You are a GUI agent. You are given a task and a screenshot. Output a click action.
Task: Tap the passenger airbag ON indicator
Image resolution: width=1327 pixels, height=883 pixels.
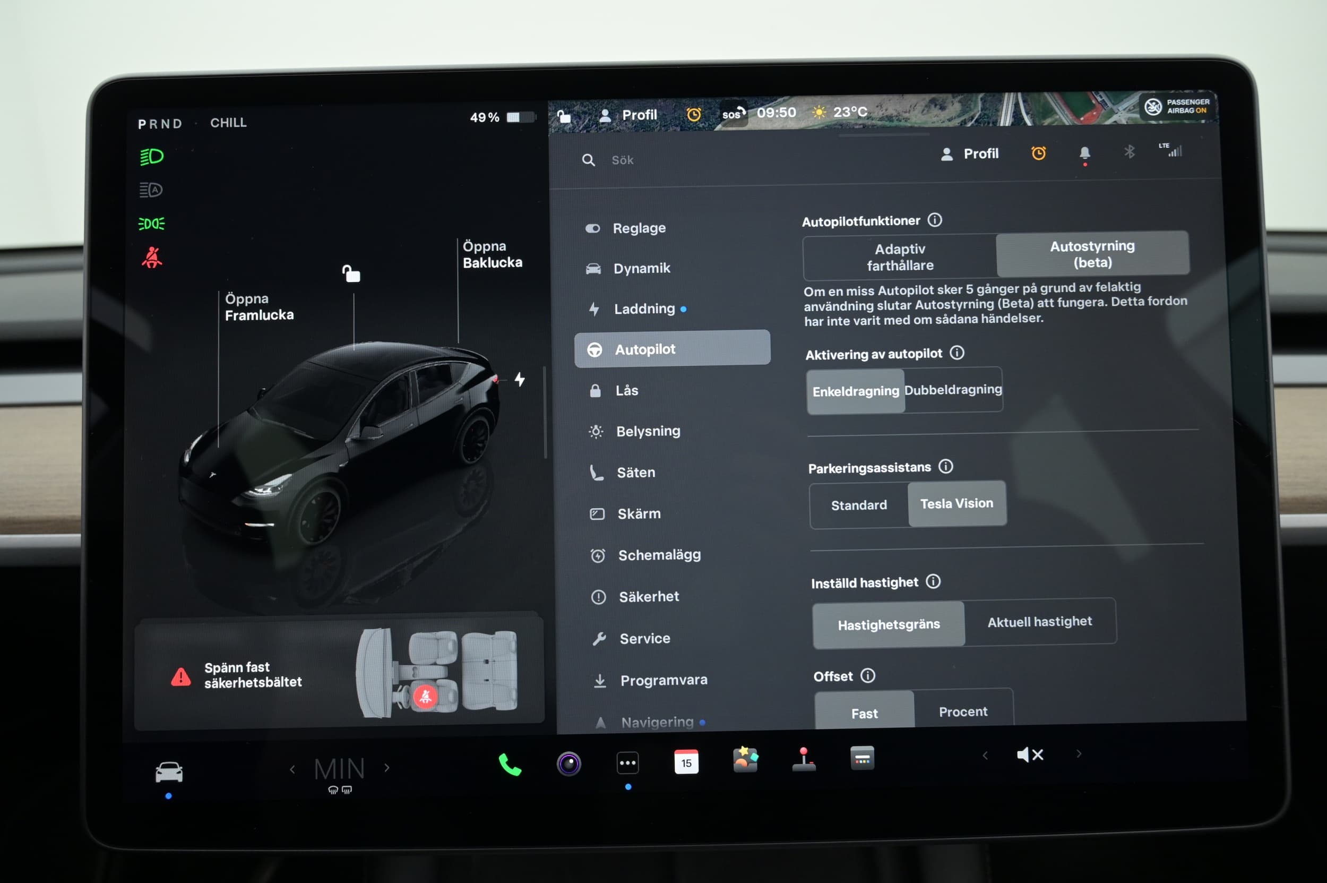point(1177,106)
